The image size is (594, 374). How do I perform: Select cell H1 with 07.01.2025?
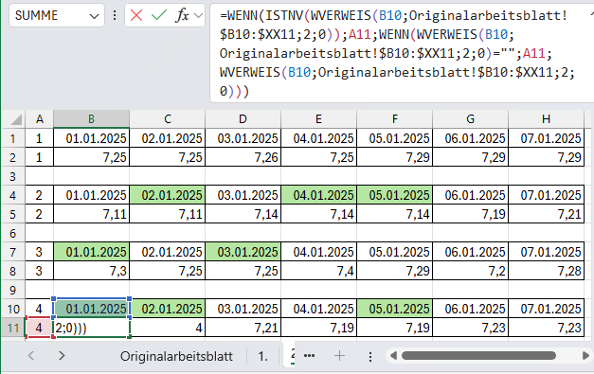coord(547,138)
